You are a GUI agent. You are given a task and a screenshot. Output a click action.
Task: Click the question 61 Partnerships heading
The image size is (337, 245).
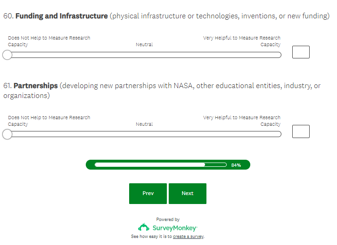(x=35, y=86)
